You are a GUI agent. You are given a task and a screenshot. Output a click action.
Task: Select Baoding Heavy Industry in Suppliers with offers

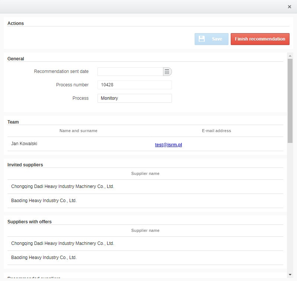(44, 258)
